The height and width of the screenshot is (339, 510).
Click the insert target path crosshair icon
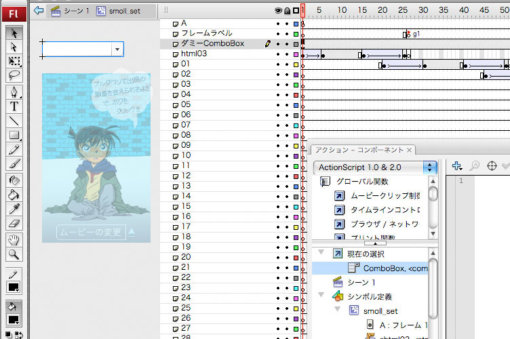[x=492, y=166]
